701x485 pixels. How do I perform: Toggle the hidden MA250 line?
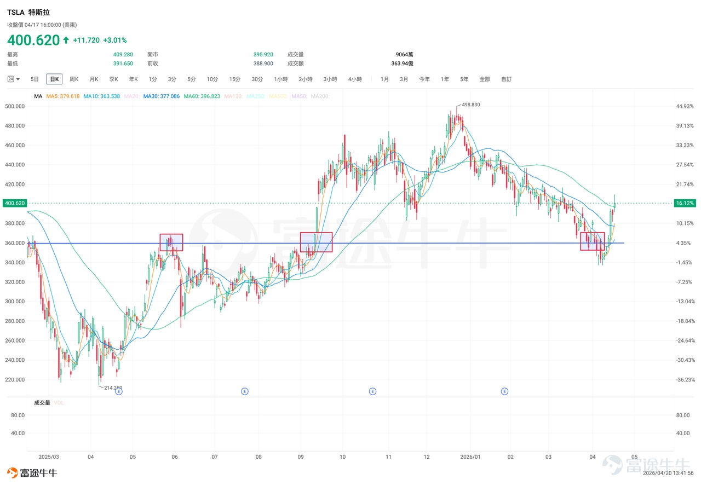click(x=256, y=96)
